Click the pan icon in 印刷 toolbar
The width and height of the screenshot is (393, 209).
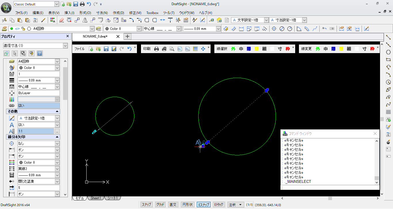click(x=203, y=49)
